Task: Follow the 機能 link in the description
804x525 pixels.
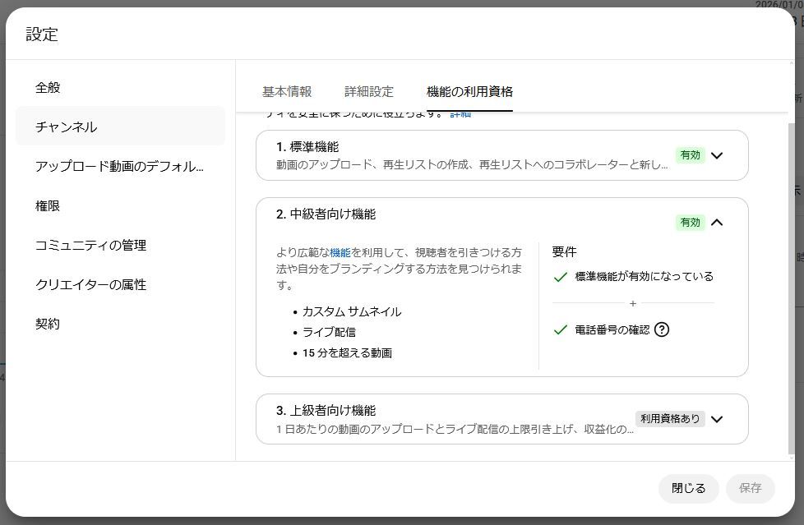Action: pyautogui.click(x=340, y=252)
